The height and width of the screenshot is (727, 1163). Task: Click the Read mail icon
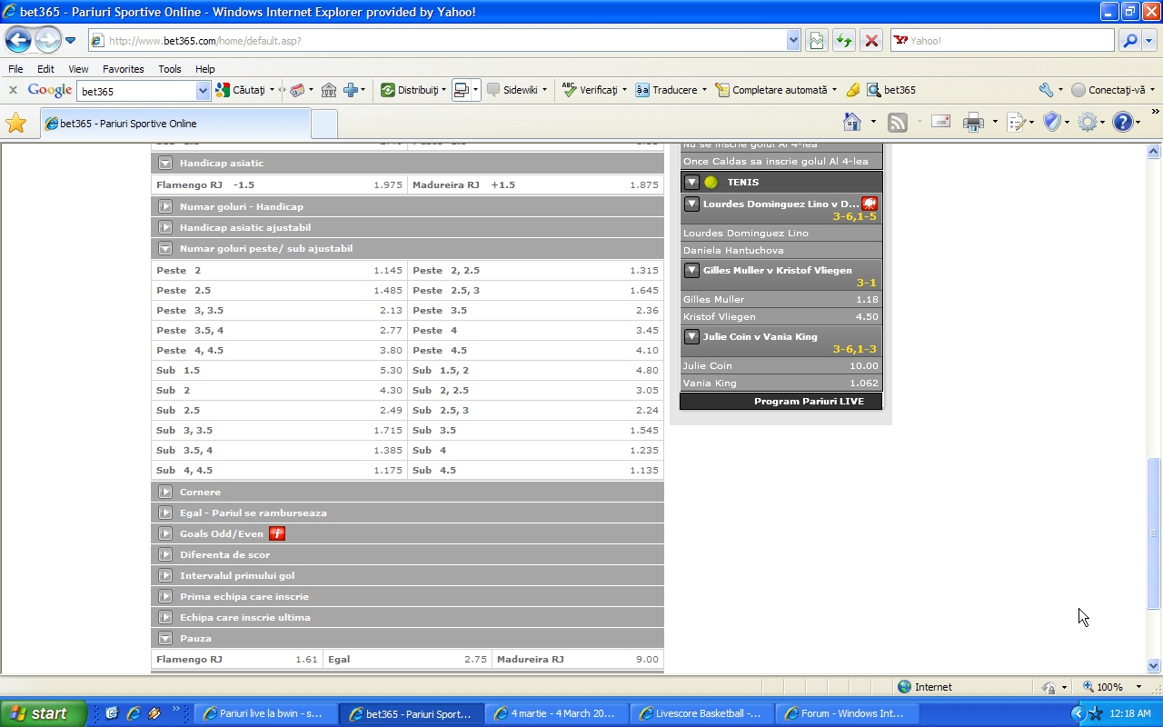[941, 122]
